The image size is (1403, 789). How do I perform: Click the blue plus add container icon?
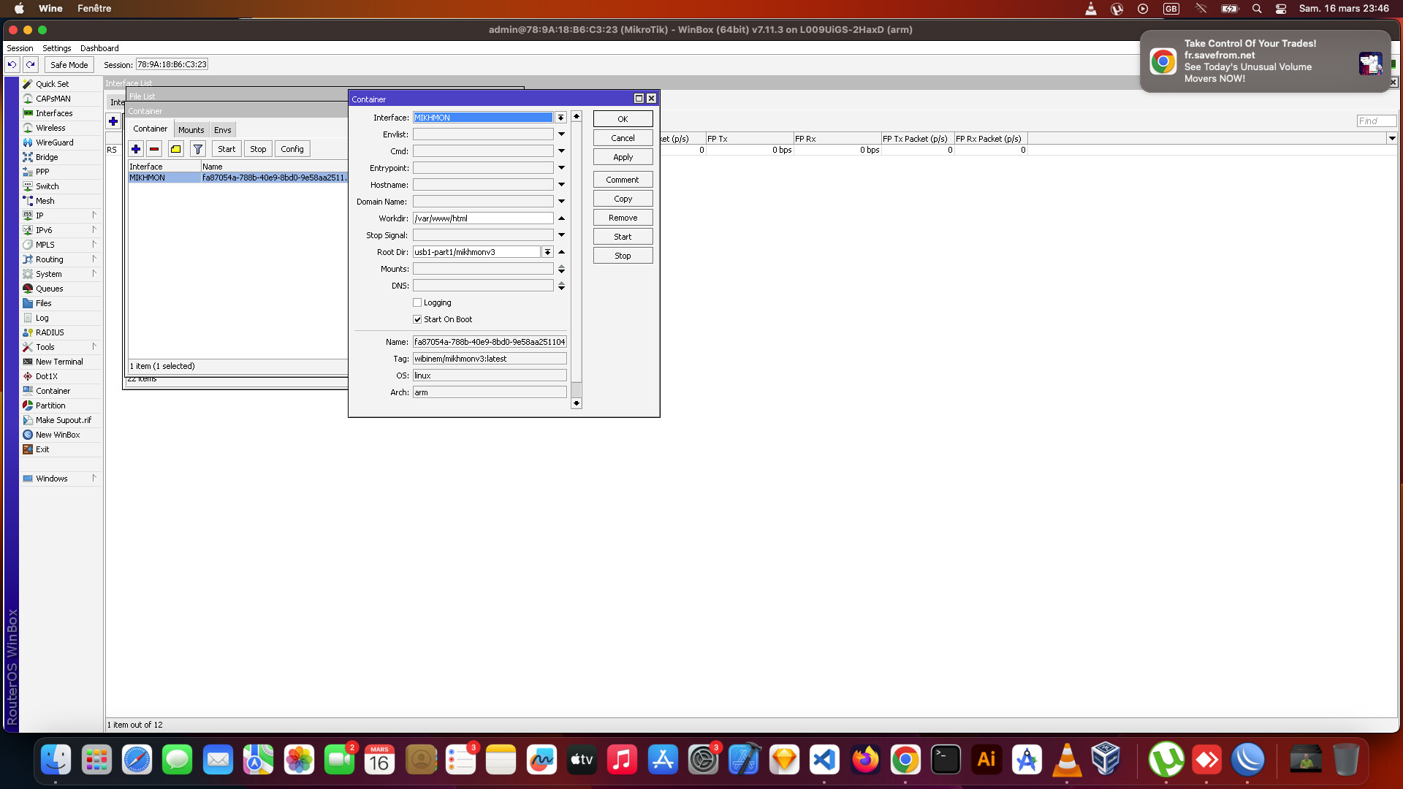(x=136, y=149)
